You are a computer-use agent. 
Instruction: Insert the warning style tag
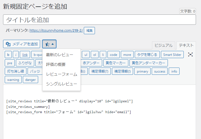pos(13,80)
